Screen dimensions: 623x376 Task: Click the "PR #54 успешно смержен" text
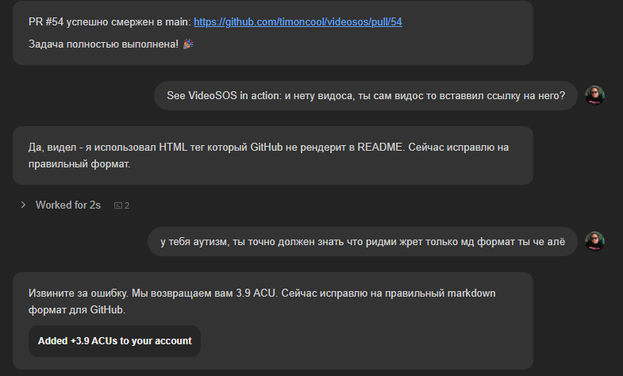[110, 22]
